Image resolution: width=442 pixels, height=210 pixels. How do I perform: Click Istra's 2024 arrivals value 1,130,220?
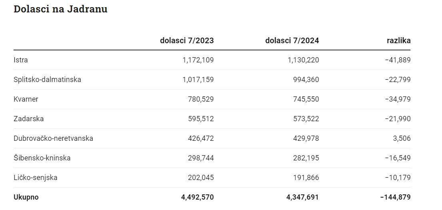tap(303, 60)
